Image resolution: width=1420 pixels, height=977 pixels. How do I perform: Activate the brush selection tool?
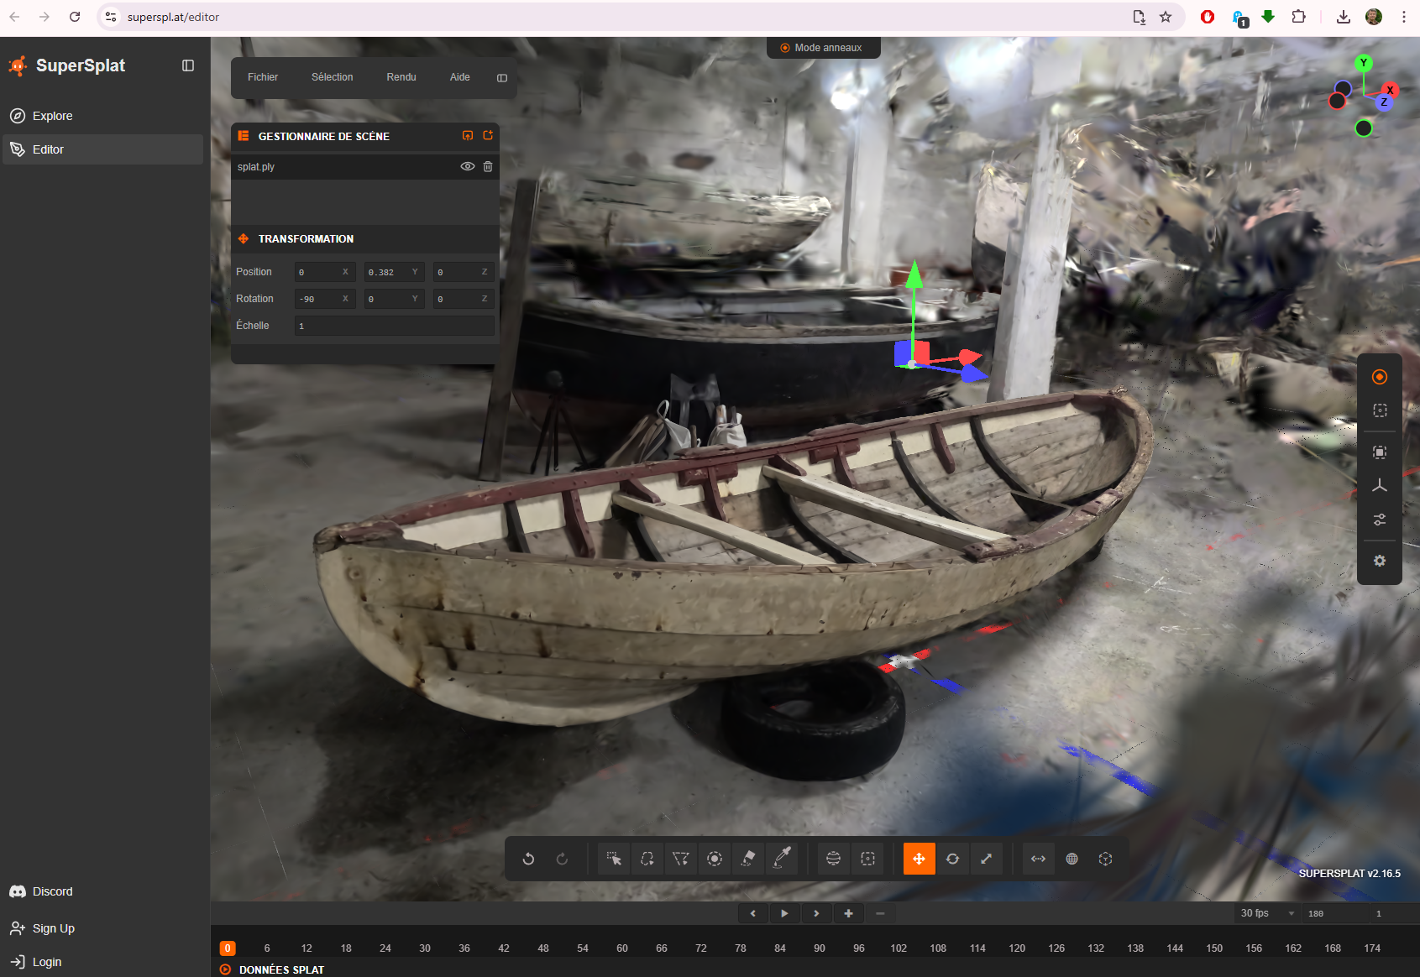(715, 859)
